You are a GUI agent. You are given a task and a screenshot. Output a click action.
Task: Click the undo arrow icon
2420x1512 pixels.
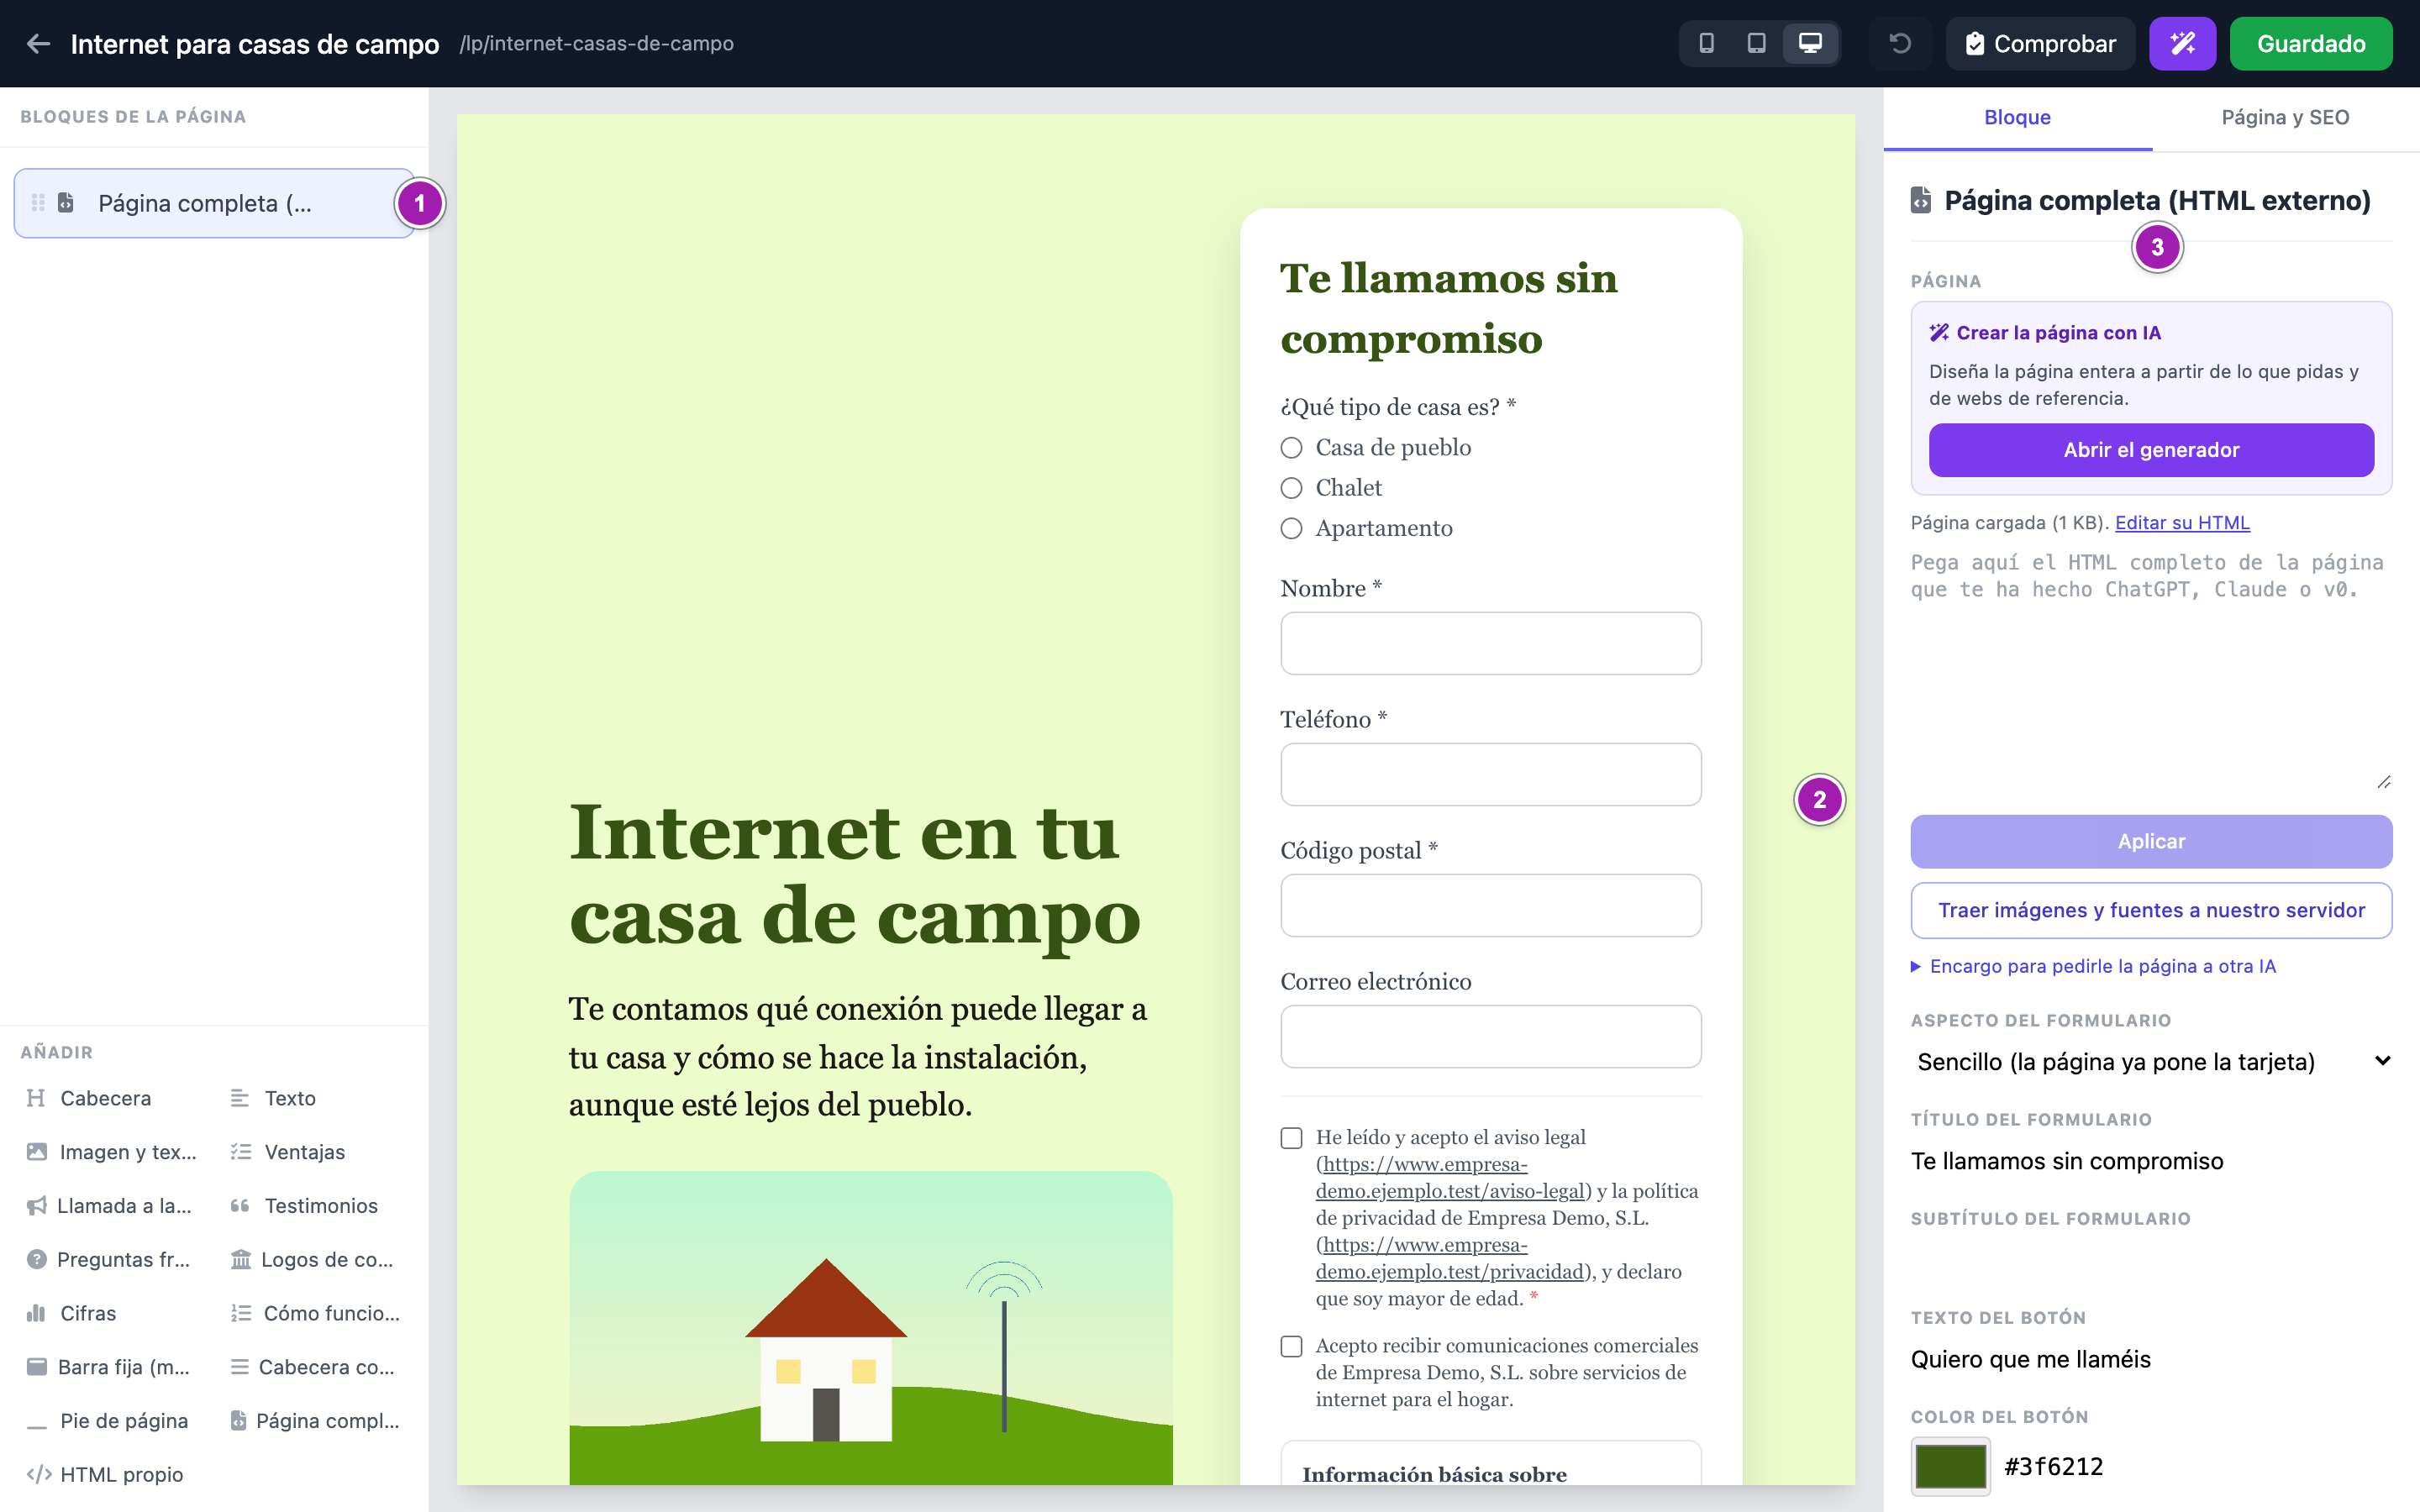coord(1900,43)
